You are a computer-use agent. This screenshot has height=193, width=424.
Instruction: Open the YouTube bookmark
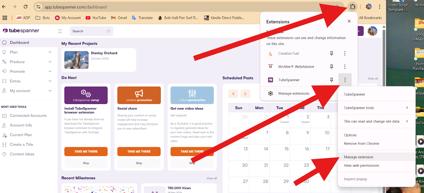pyautogui.click(x=96, y=18)
